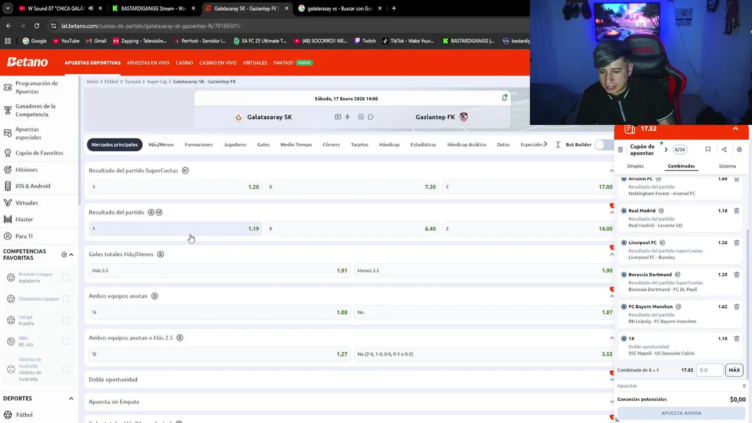This screenshot has width=752, height=423.
Task: Check the NBA EE. UU. checkbox
Action: click(x=66, y=341)
